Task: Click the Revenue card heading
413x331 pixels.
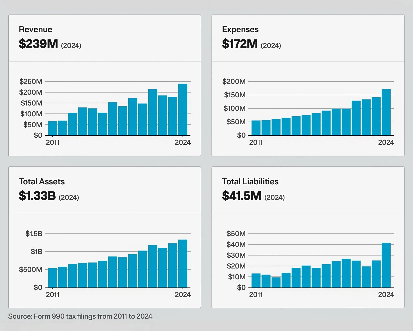Action: [x=36, y=29]
